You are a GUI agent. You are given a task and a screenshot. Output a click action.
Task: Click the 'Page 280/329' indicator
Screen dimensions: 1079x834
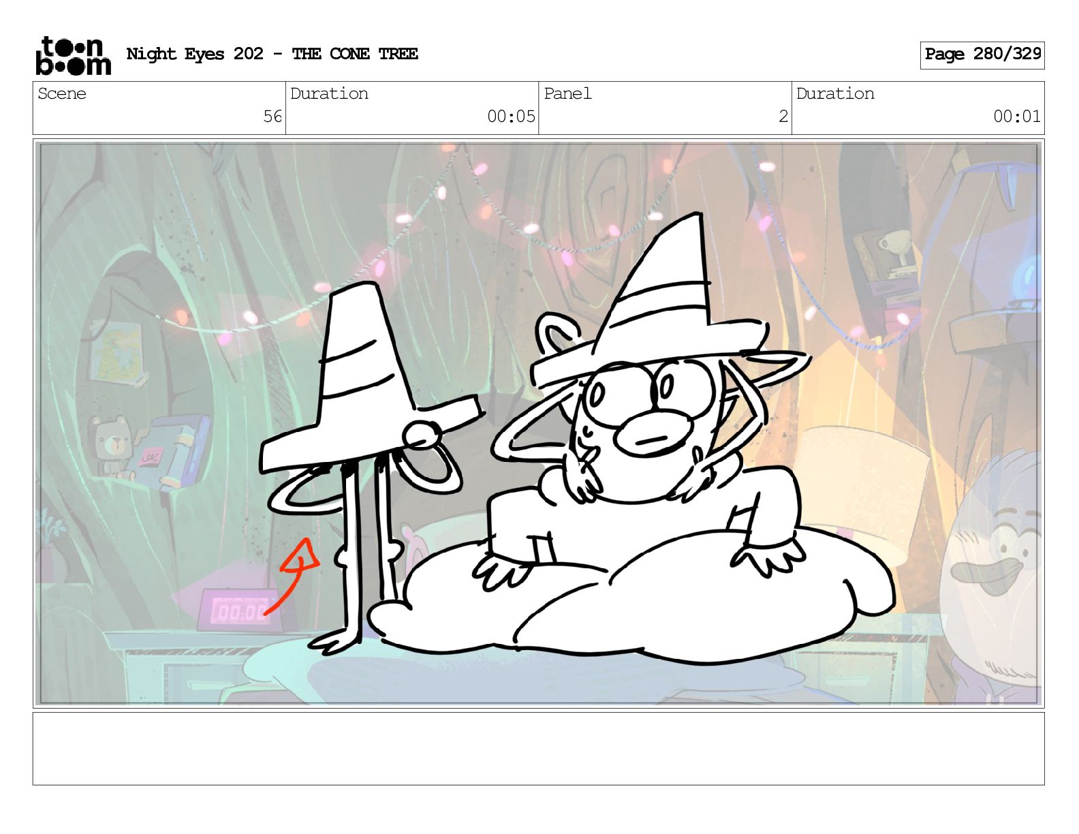[982, 55]
